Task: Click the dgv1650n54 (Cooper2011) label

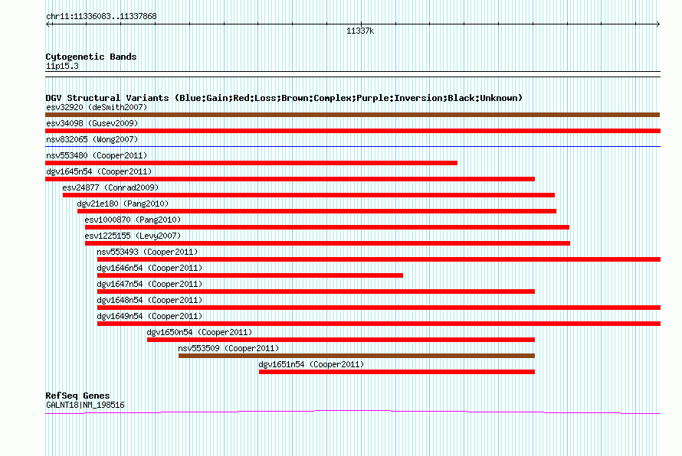Action: (x=200, y=332)
